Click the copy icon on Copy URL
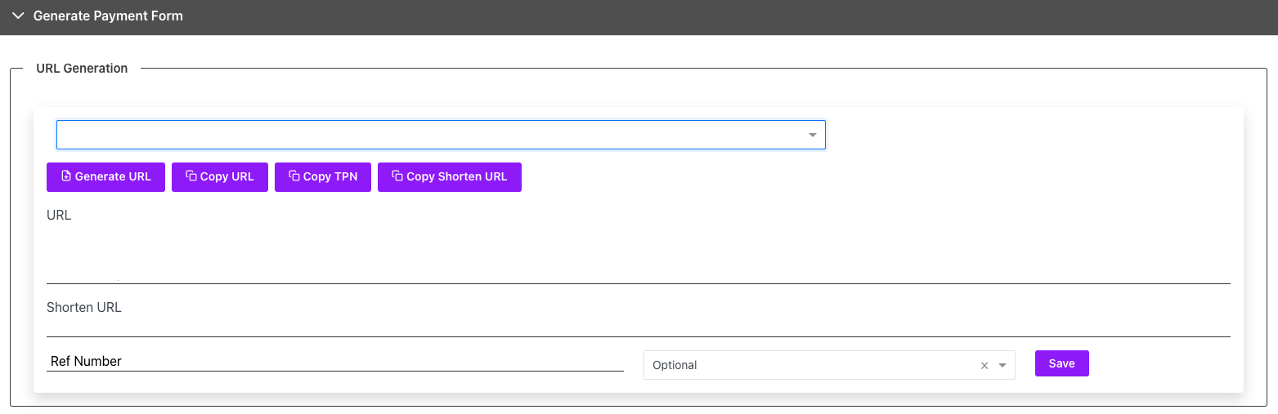 (x=191, y=176)
